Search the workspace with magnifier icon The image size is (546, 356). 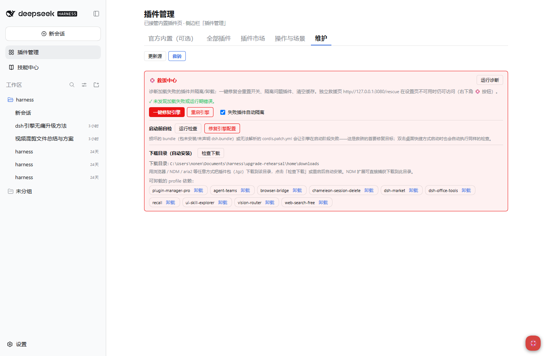pyautogui.click(x=72, y=85)
